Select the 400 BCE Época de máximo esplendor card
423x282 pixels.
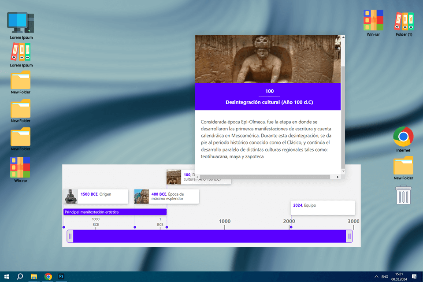[x=167, y=197]
